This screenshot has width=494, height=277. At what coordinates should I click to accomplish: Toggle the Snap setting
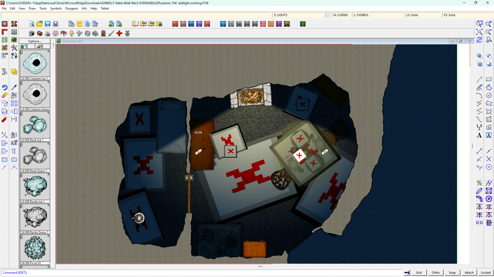[x=452, y=272]
